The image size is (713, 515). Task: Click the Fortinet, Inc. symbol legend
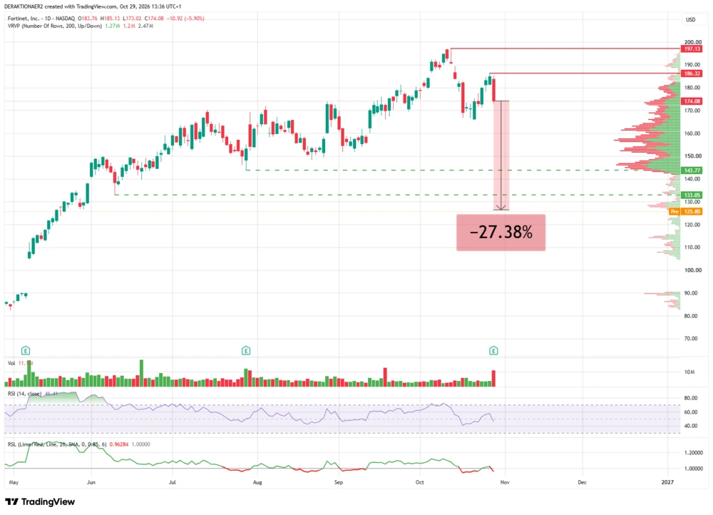click(41, 19)
